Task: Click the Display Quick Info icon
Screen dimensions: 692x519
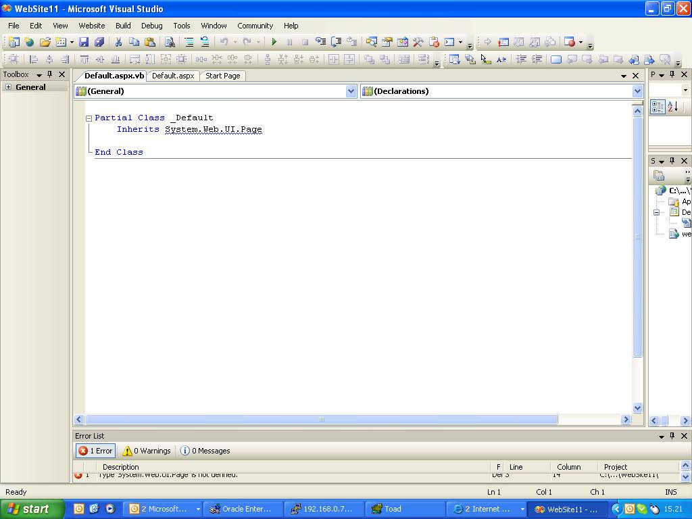Action: (485, 59)
